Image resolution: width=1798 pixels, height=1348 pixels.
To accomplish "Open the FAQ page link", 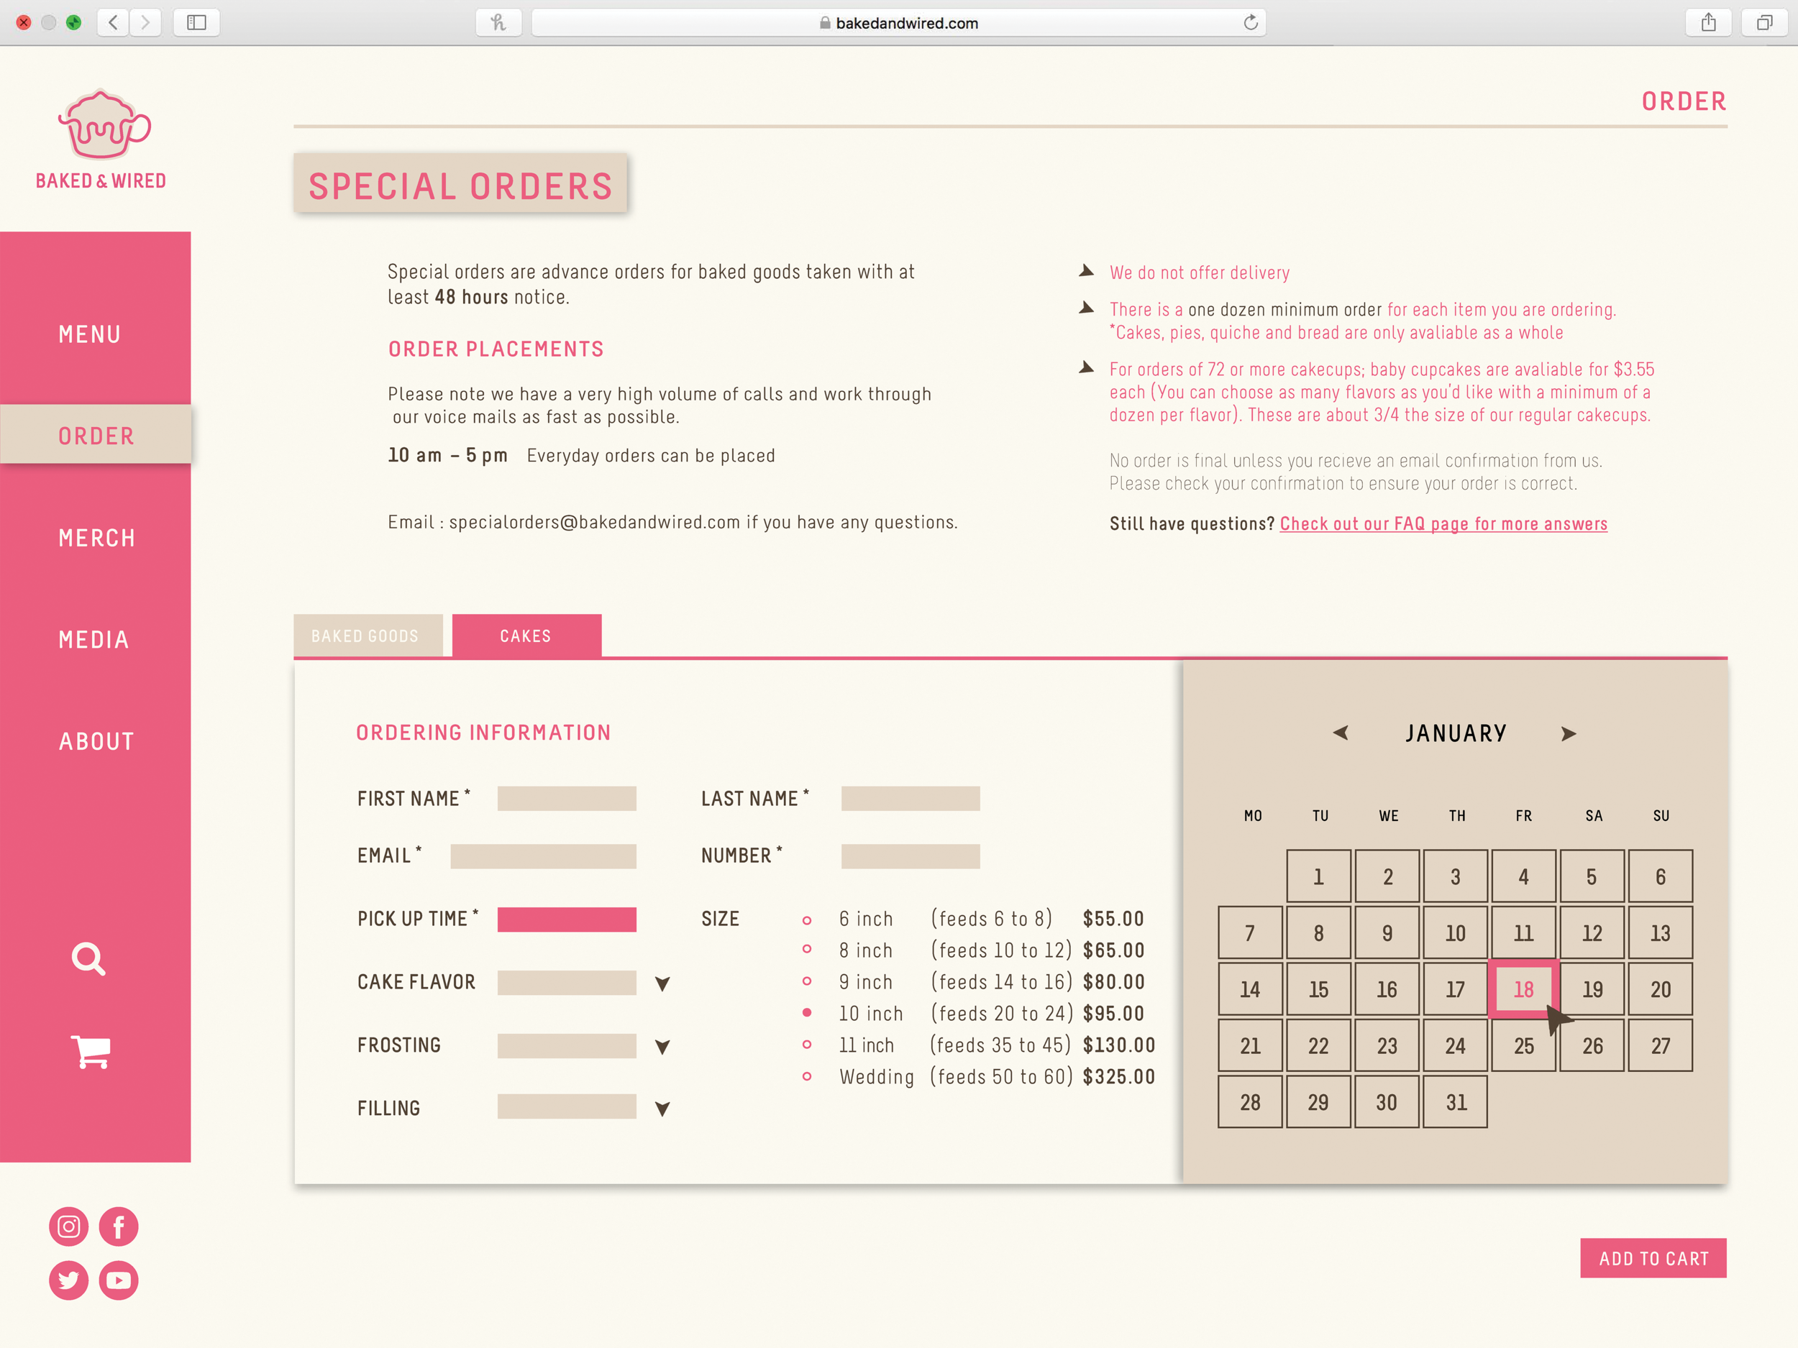I will point(1443,524).
